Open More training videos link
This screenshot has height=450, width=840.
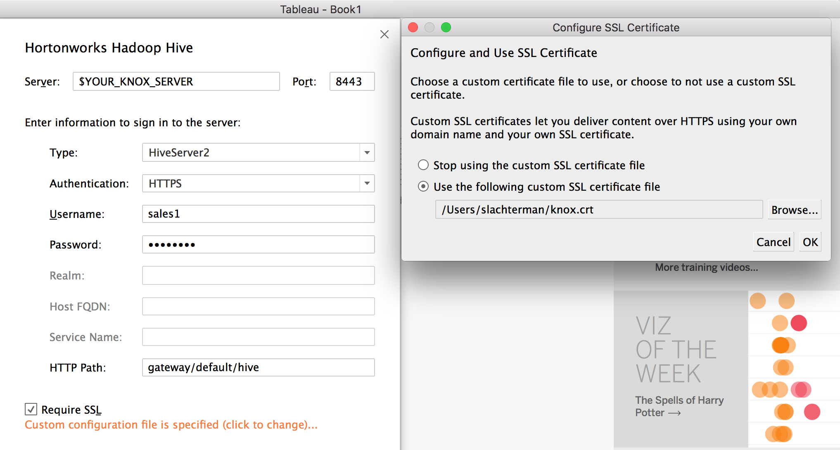click(x=706, y=267)
